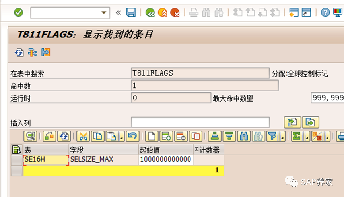Click the third icon below the T811FLAGS title
This screenshot has height=197, width=344.
pyautogui.click(x=46, y=52)
